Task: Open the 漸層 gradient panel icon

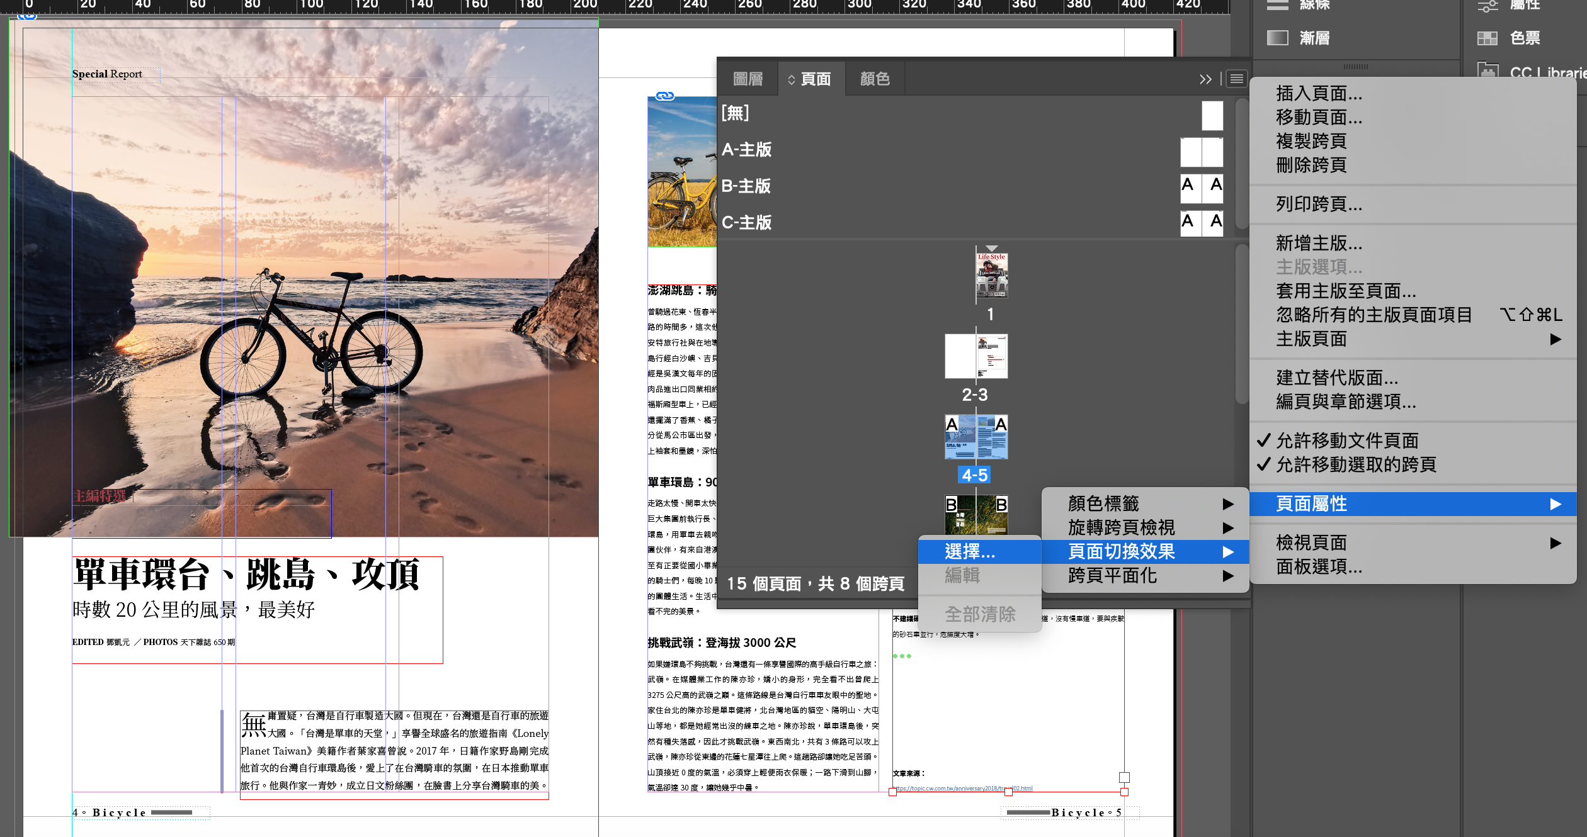Action: tap(1278, 38)
